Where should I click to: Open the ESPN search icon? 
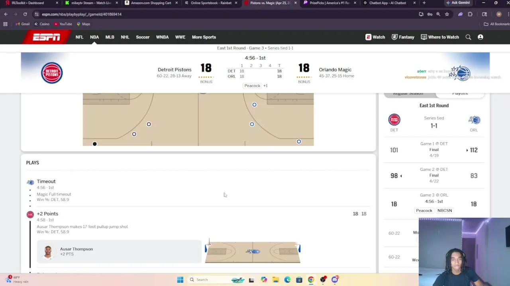coord(468,37)
